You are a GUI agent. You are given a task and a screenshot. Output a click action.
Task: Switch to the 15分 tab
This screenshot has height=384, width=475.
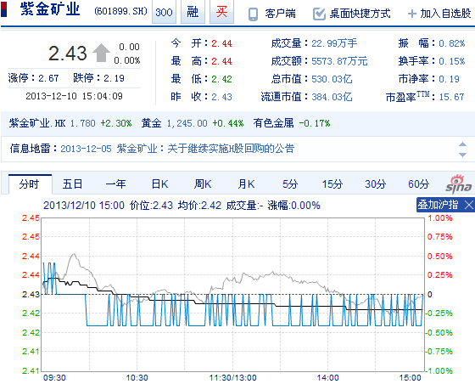[332, 184]
